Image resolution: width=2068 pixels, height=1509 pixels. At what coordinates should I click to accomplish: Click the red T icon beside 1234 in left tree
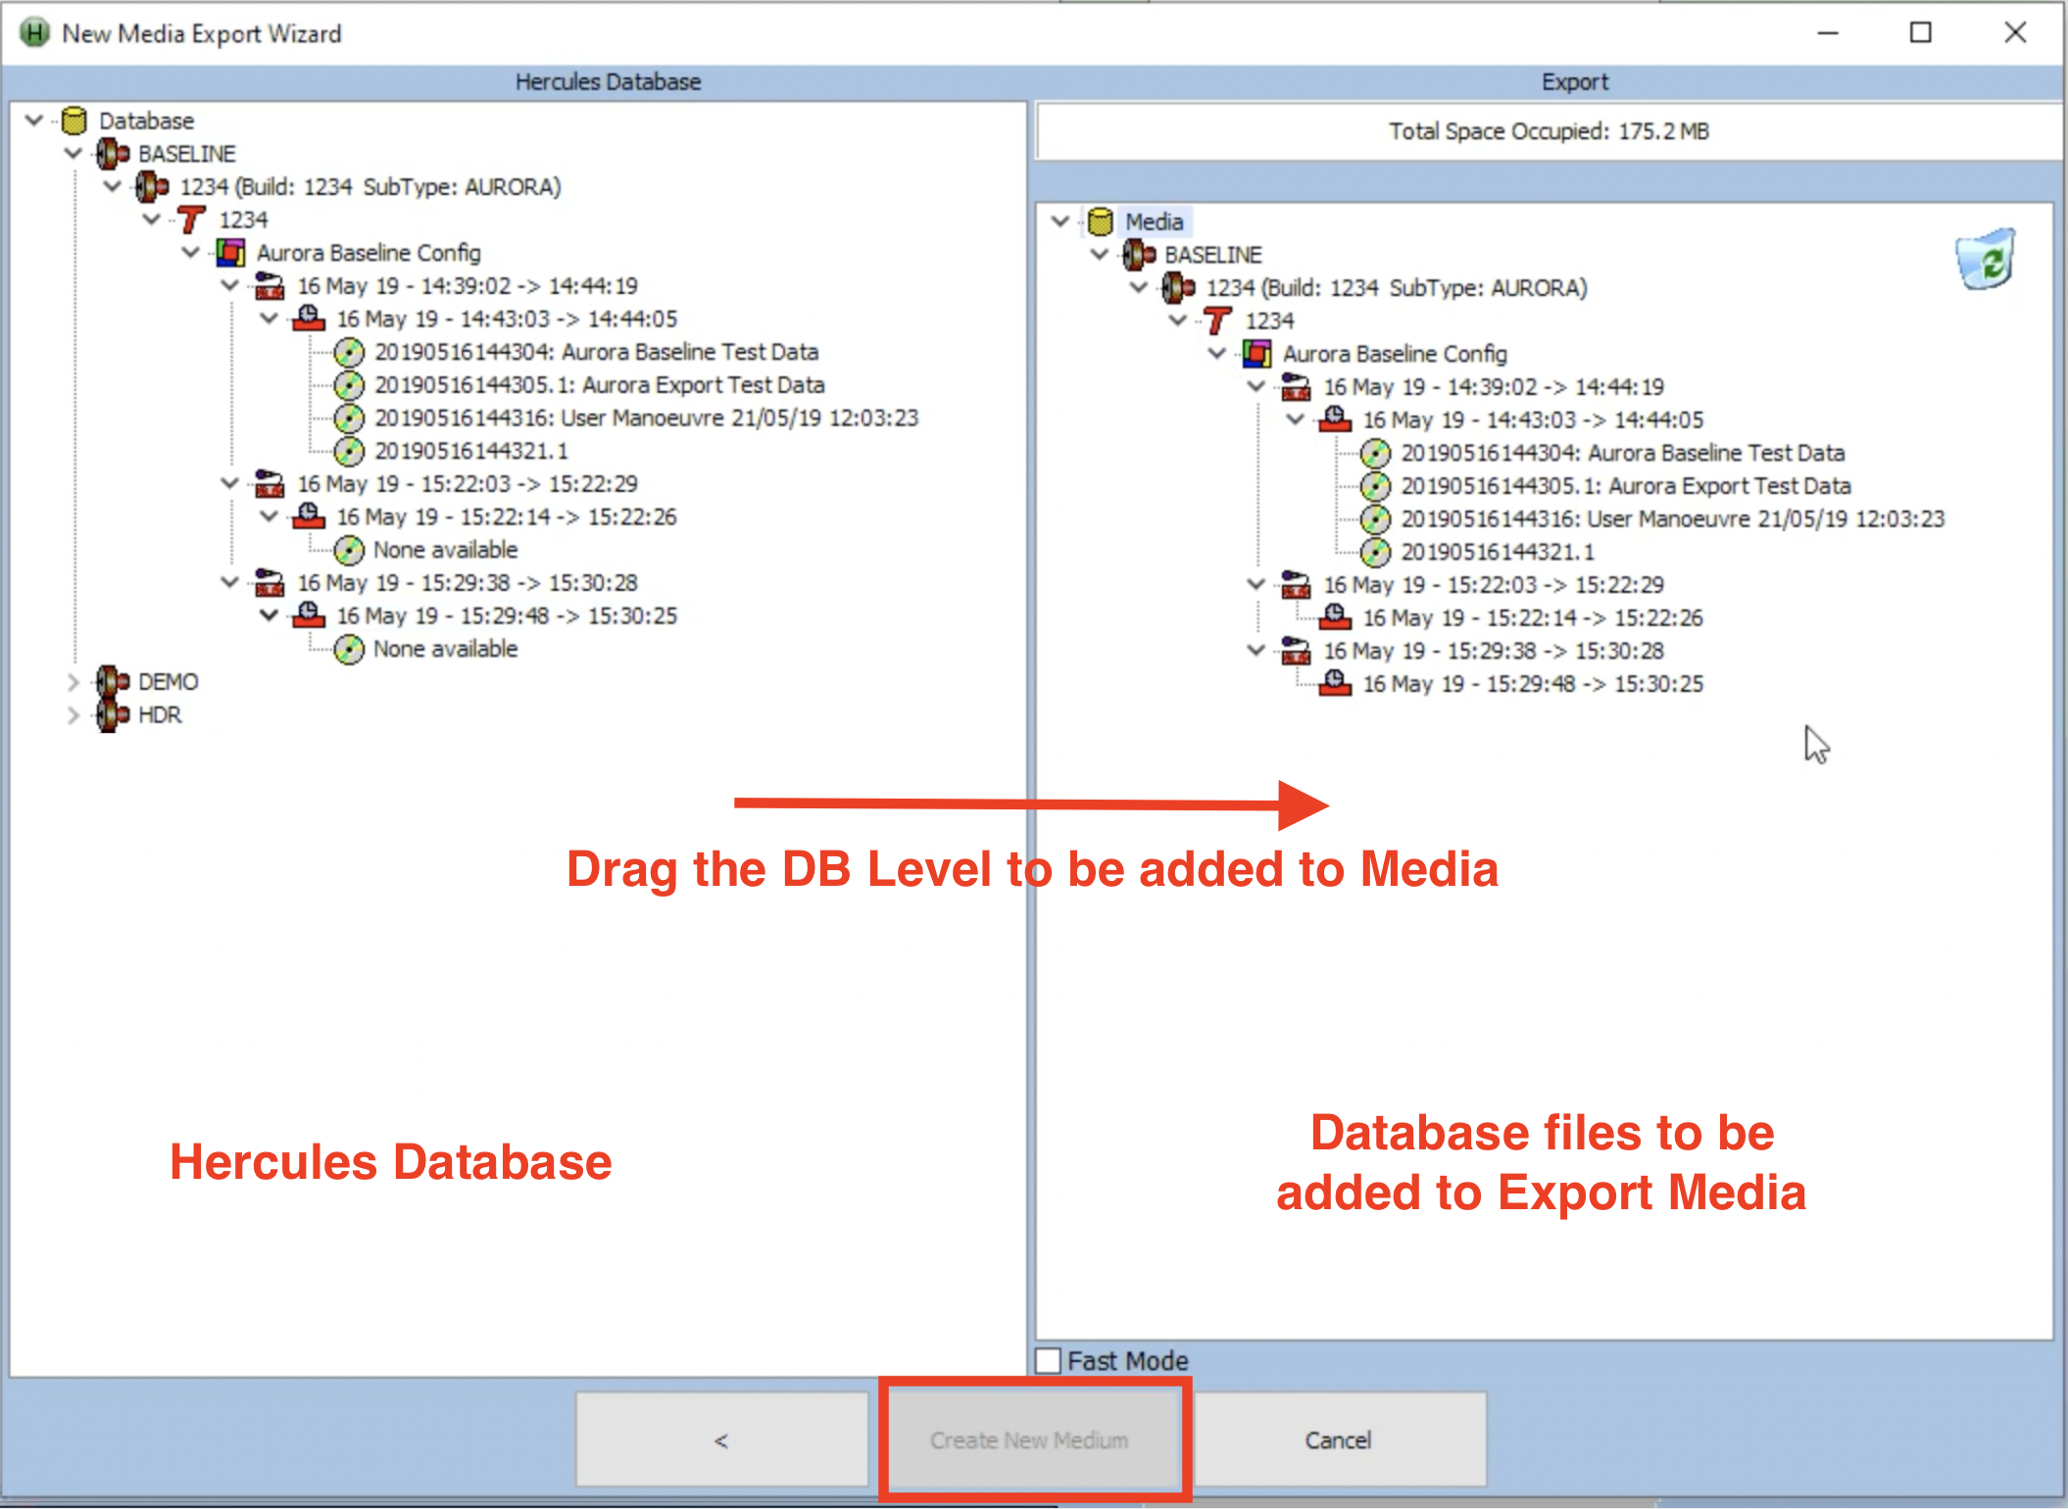click(191, 219)
